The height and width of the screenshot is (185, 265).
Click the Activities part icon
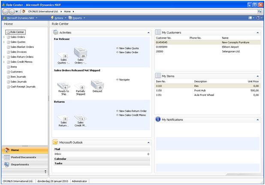(56, 32)
